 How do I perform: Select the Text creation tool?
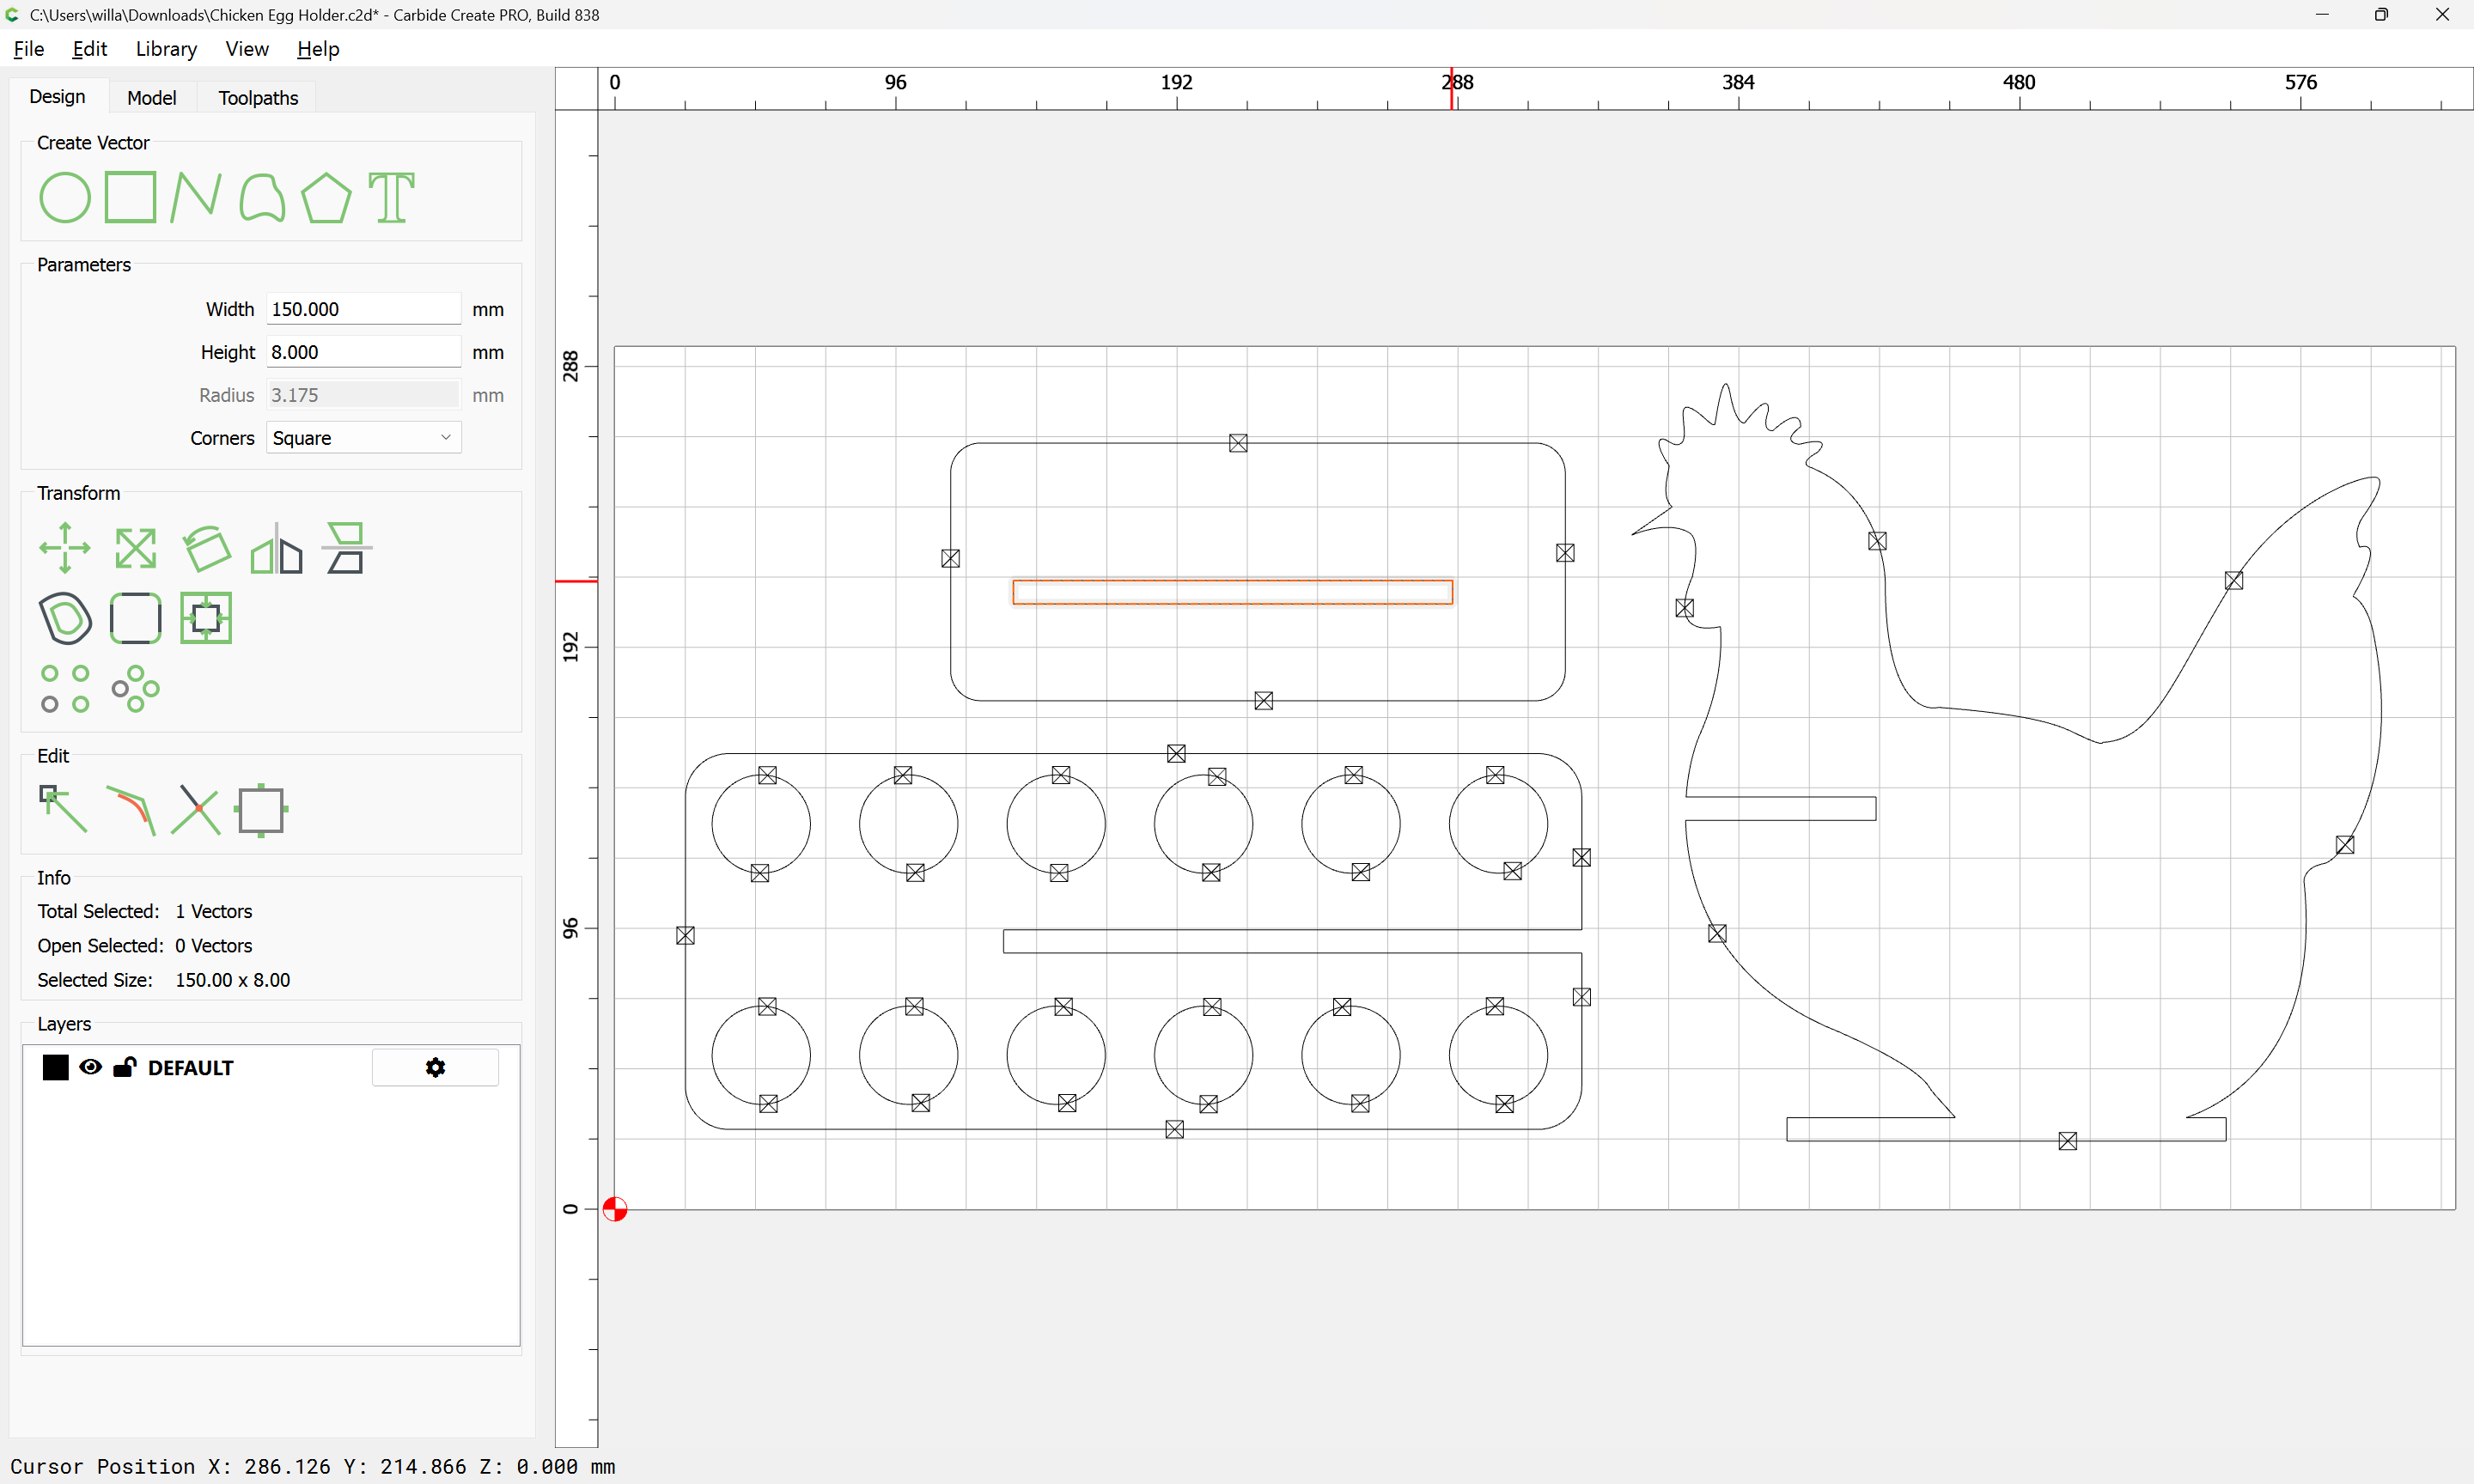point(391,197)
